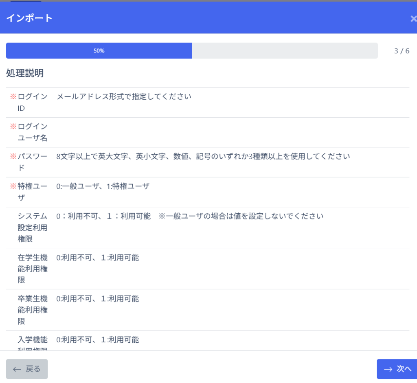This screenshot has width=417, height=383.
Task: Click the red ※ mark beside 特権ユーザ
Action: (13, 186)
